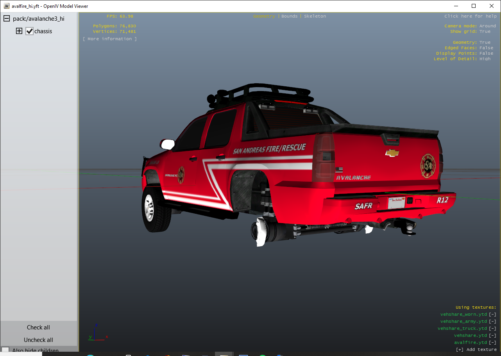Expand the chassis tree node
The image size is (501, 356).
[x=19, y=31]
